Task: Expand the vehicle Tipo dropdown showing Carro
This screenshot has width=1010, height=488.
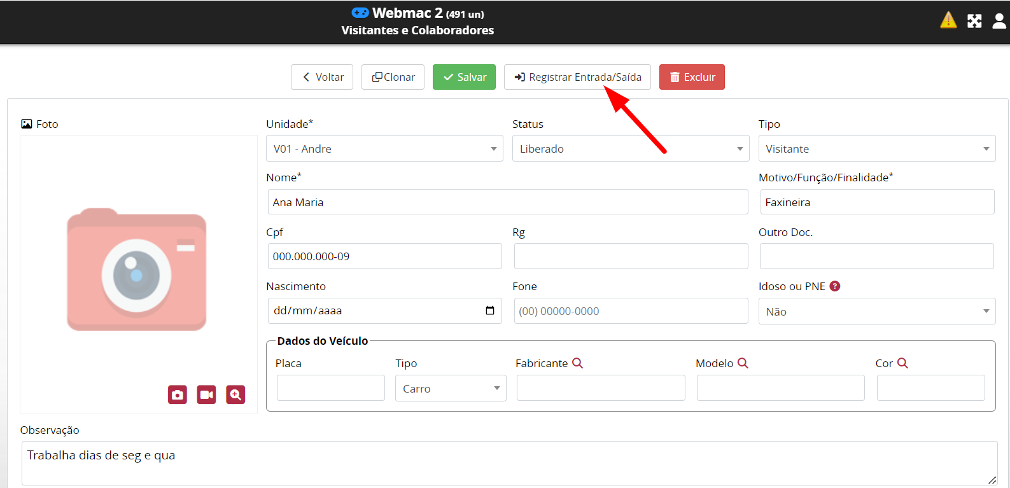Action: coord(450,388)
